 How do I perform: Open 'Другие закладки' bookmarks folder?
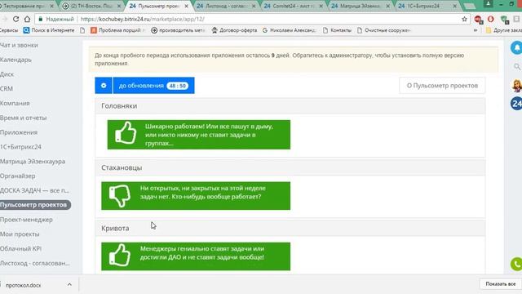(x=504, y=30)
